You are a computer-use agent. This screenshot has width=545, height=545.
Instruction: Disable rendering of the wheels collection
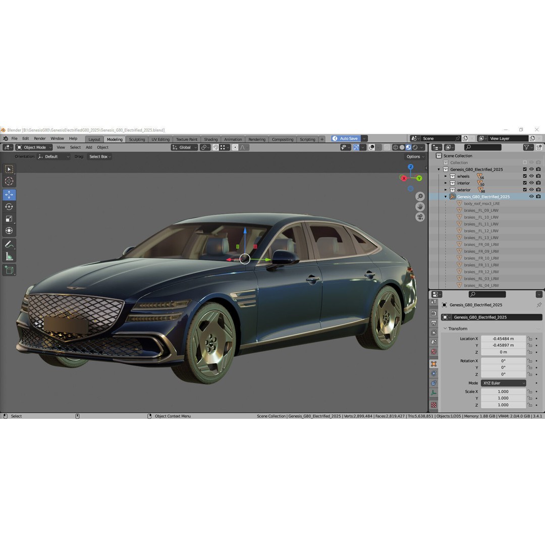(x=538, y=176)
